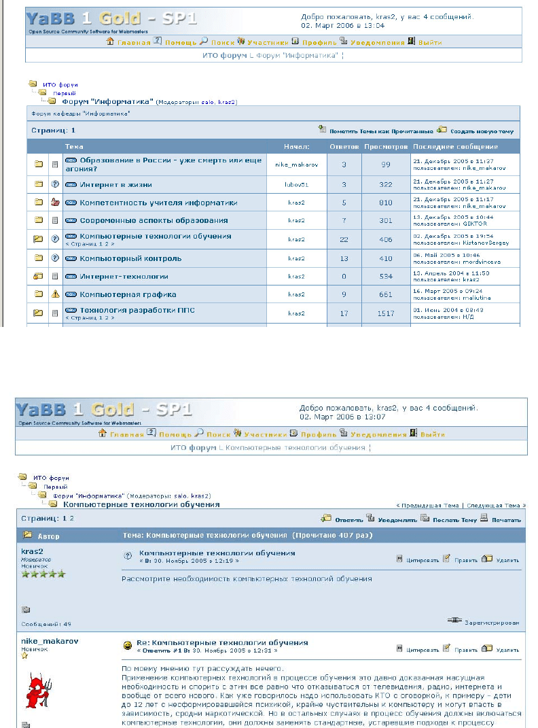Open Помощь in the topic page menu
Image resolution: width=538 pixels, height=728 pixels.
[175, 434]
